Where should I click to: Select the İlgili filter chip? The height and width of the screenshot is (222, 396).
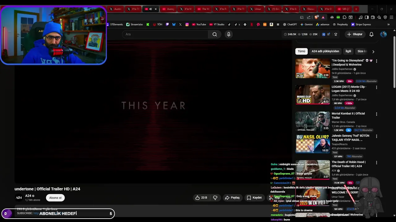pyautogui.click(x=348, y=51)
